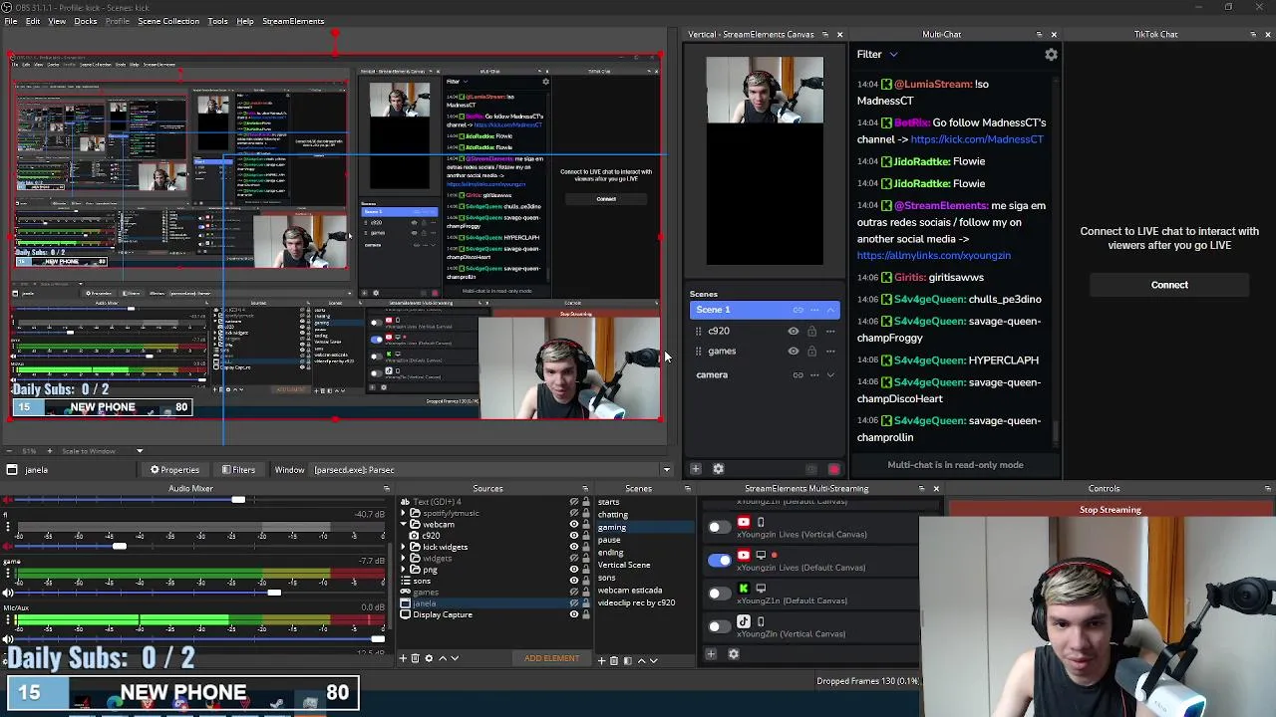Move scene down in Scenes panel
1276x717 pixels.
(653, 660)
